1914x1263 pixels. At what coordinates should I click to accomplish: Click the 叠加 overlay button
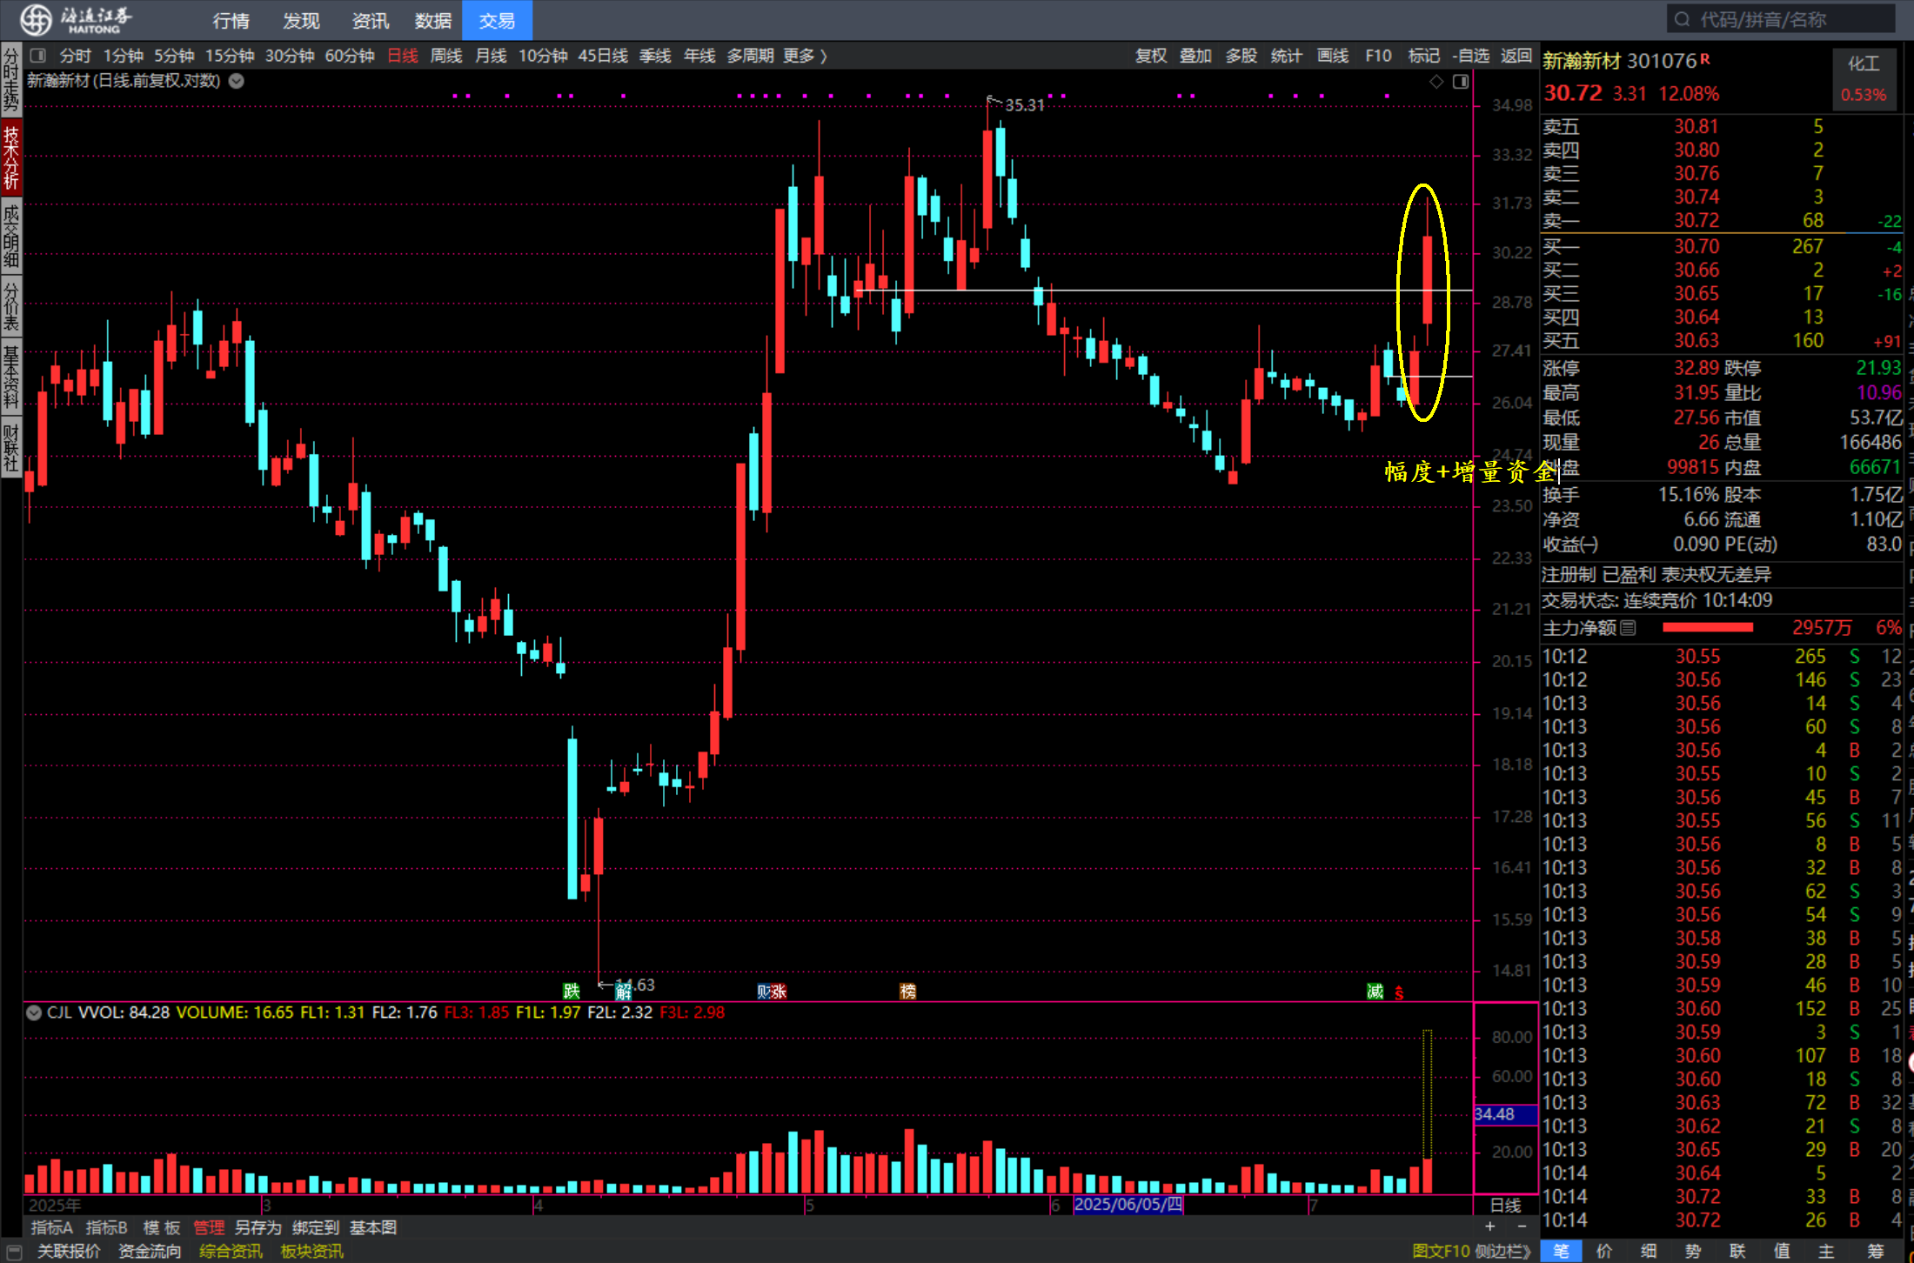tap(1195, 56)
